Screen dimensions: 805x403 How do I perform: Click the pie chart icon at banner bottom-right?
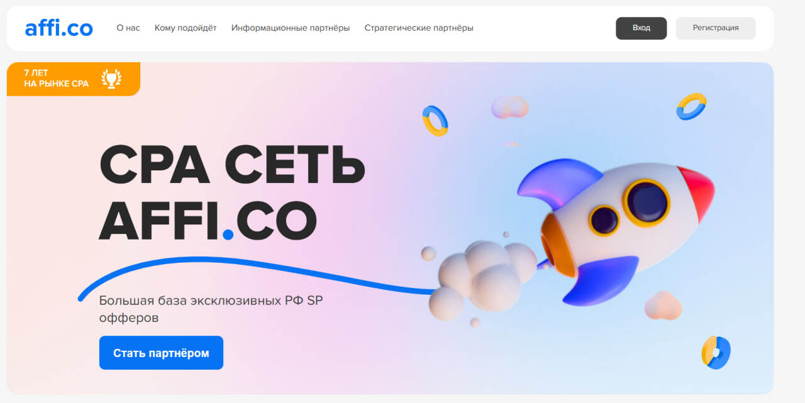[716, 353]
